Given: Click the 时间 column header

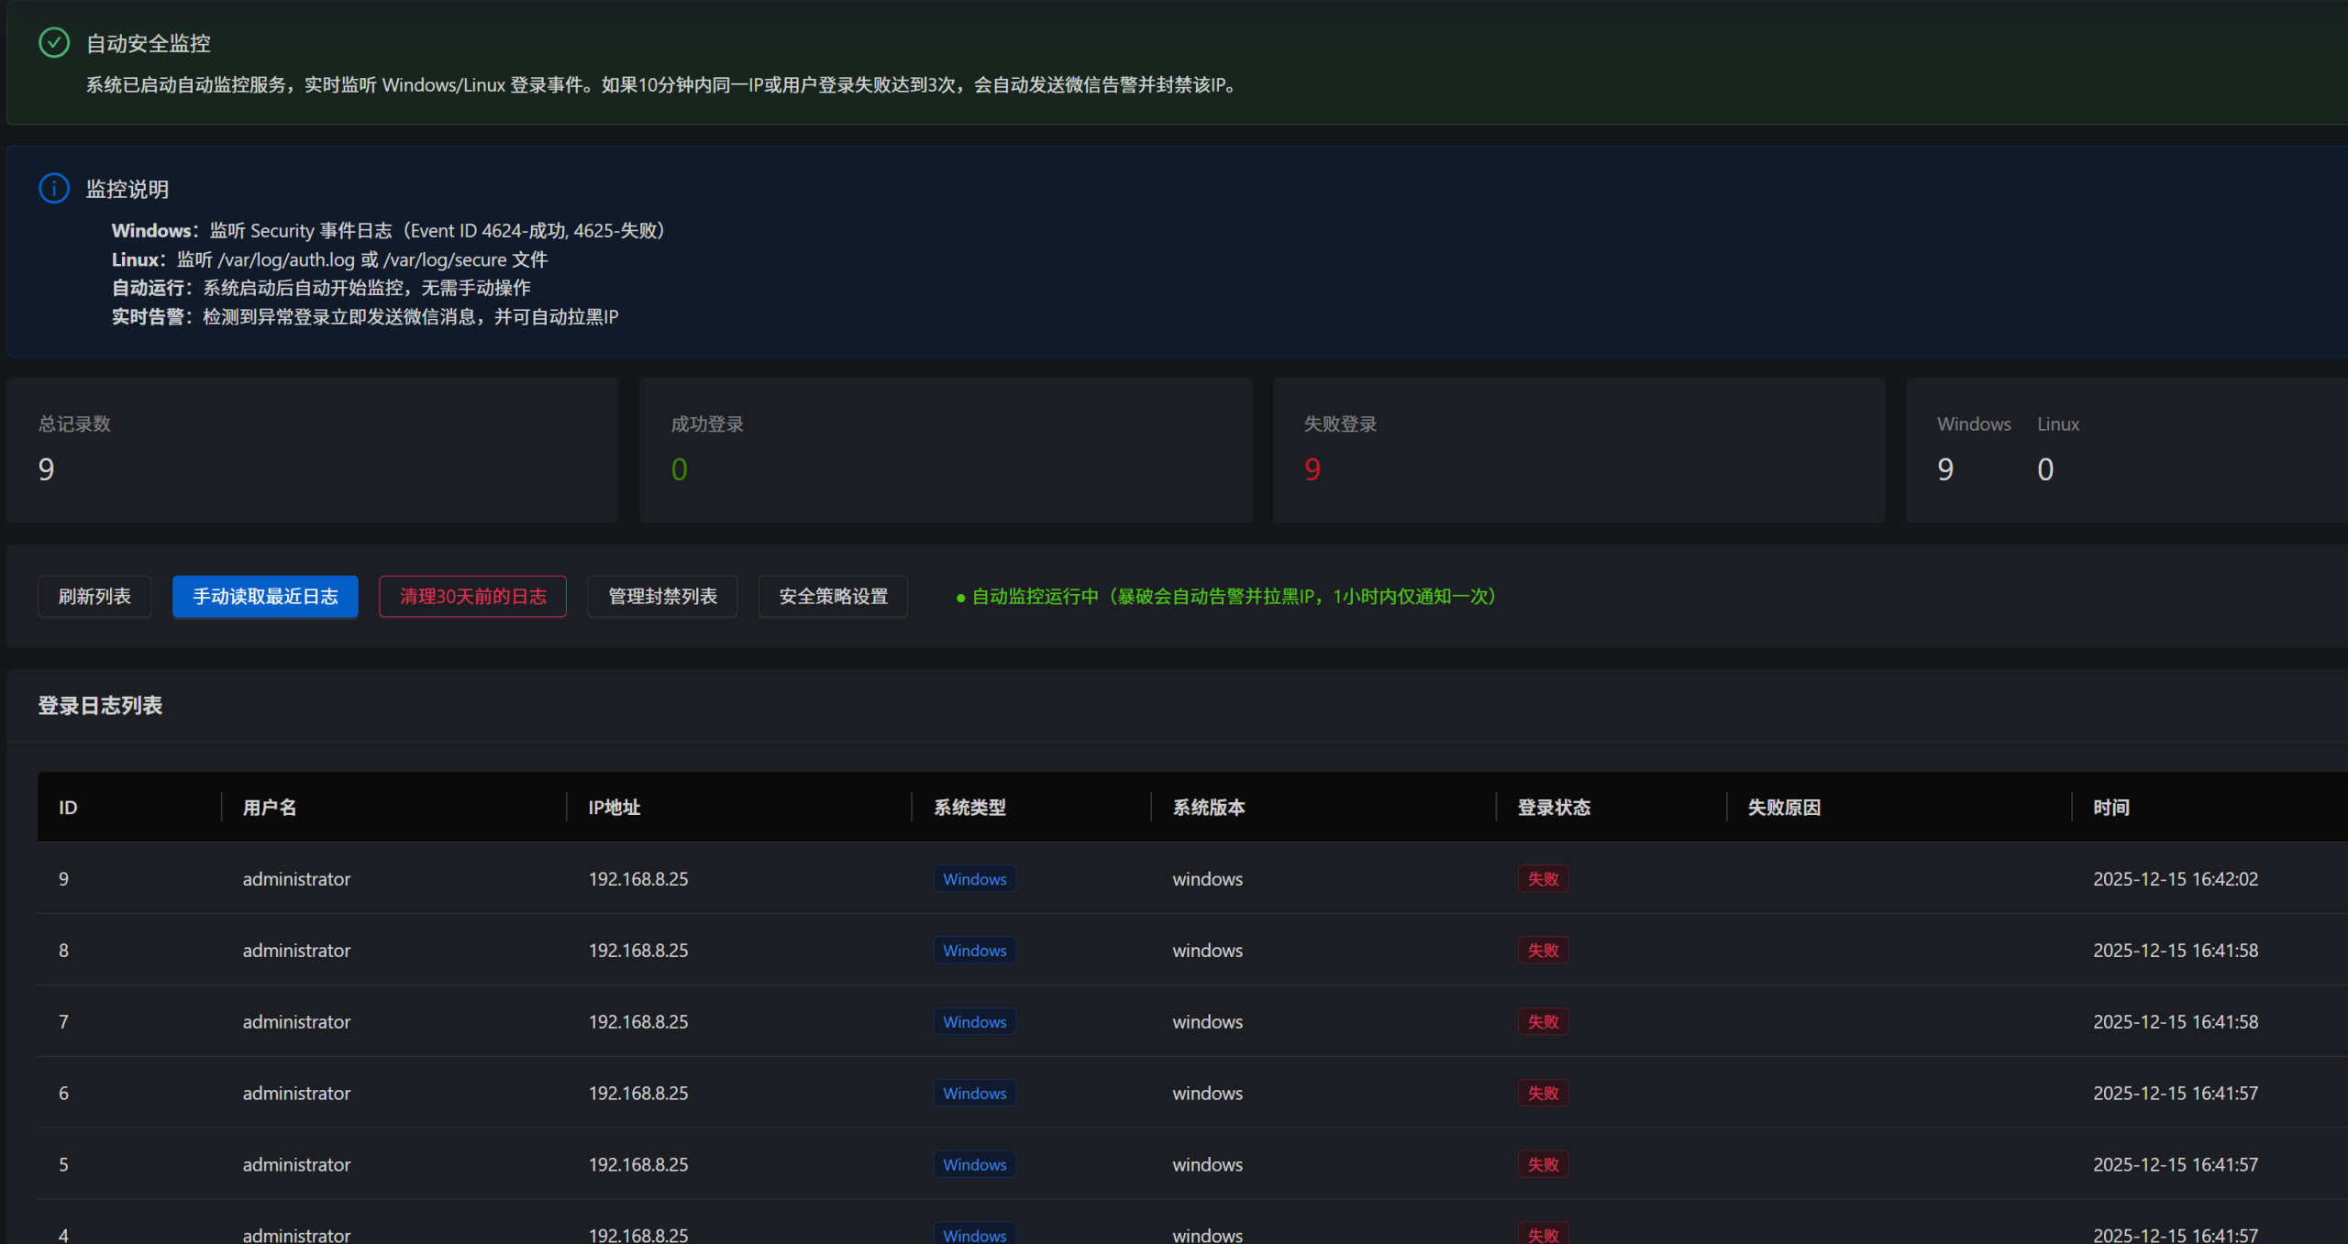Looking at the screenshot, I should click(x=2110, y=808).
